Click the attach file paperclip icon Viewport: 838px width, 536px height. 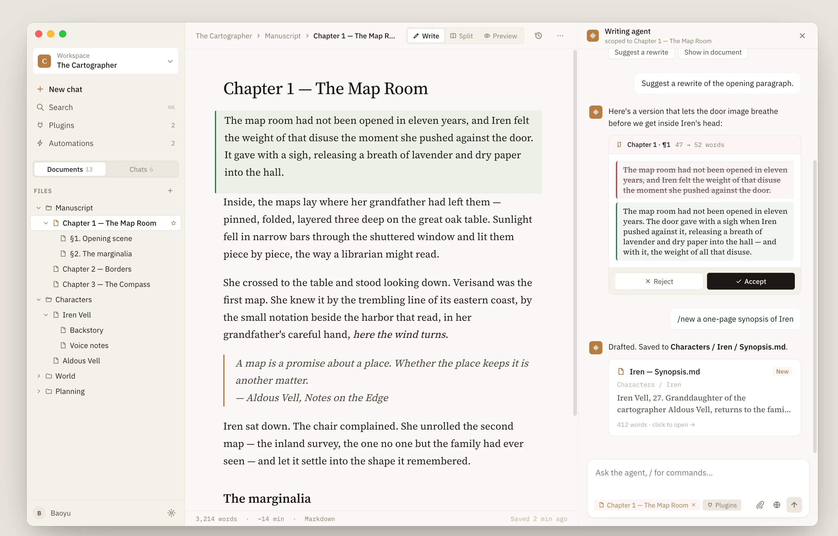click(760, 505)
